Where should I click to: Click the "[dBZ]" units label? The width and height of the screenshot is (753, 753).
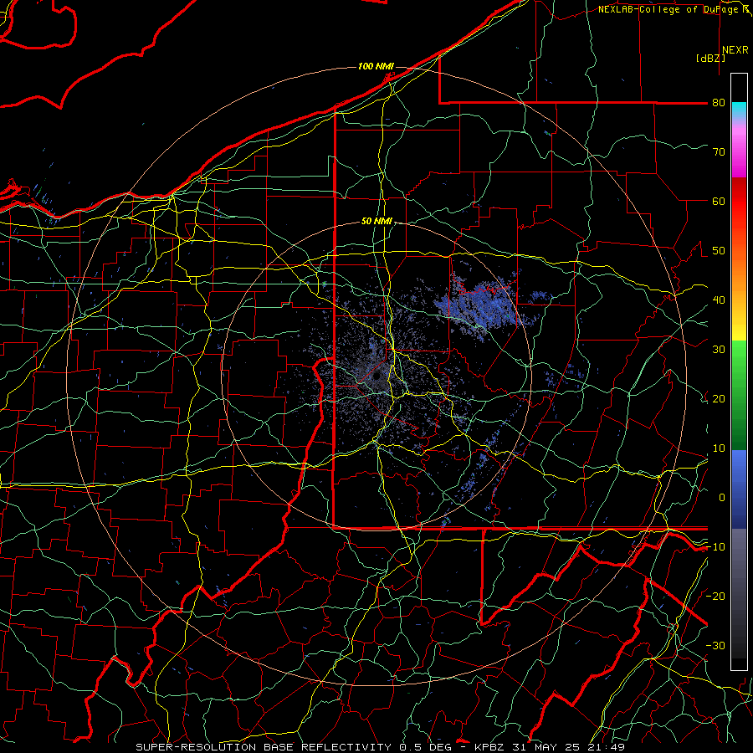710,59
